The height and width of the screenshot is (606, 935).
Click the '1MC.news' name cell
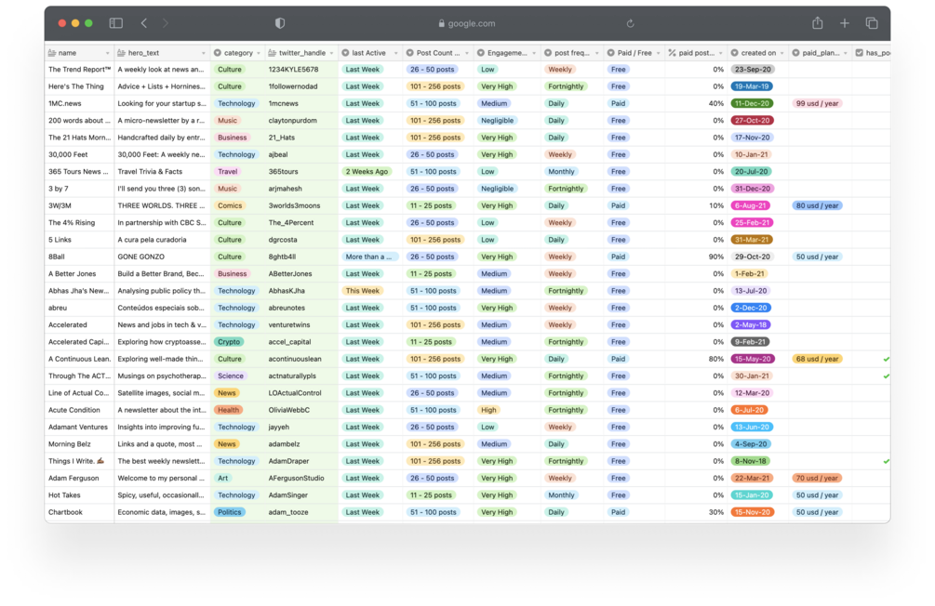point(79,104)
